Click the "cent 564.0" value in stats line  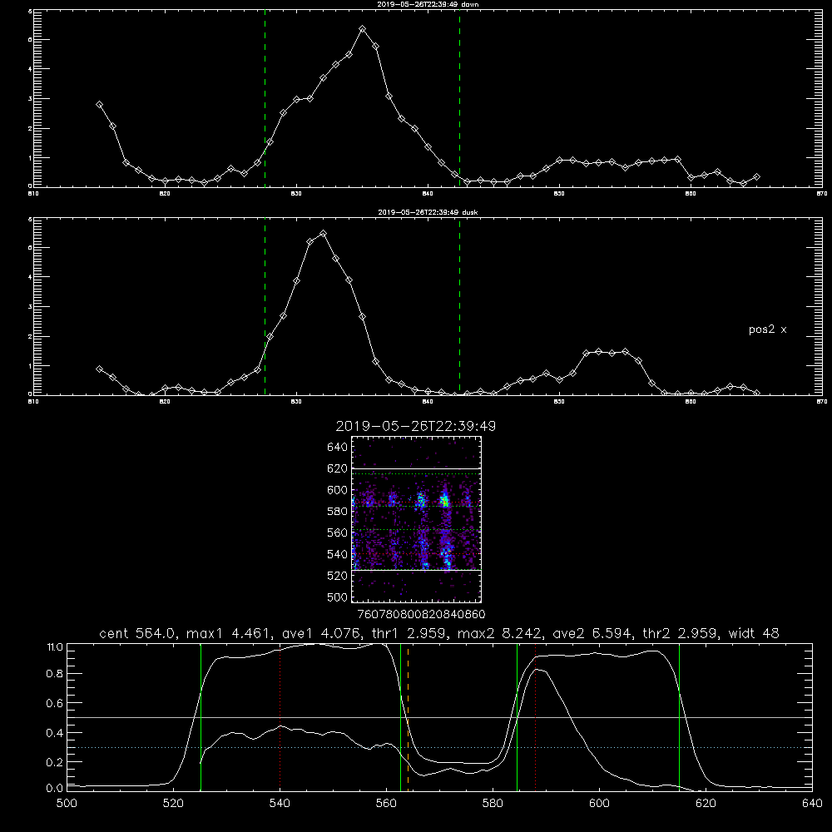[x=137, y=633]
